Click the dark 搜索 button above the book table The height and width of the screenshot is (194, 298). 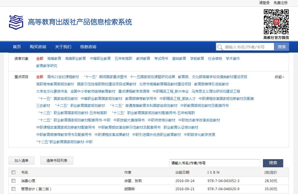pos(273,163)
